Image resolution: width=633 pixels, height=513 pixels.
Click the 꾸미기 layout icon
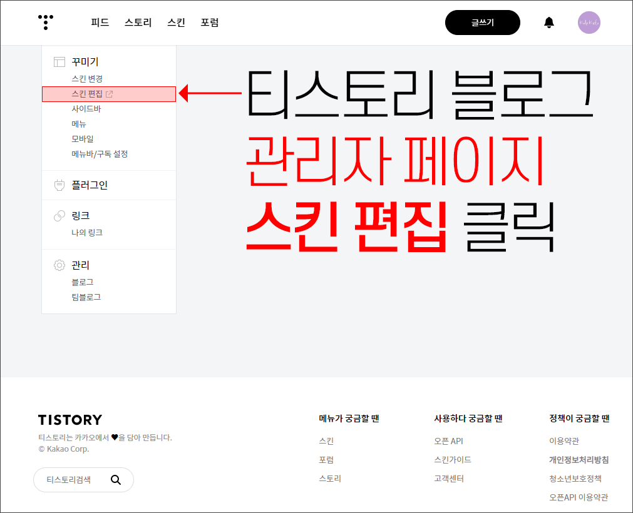59,62
